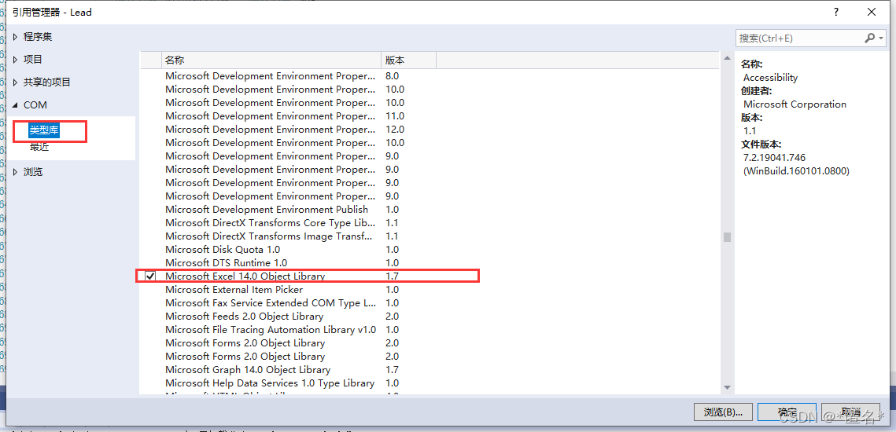Image resolution: width=896 pixels, height=432 pixels.
Task: Select the 最近 item under COM
Action: (x=39, y=147)
